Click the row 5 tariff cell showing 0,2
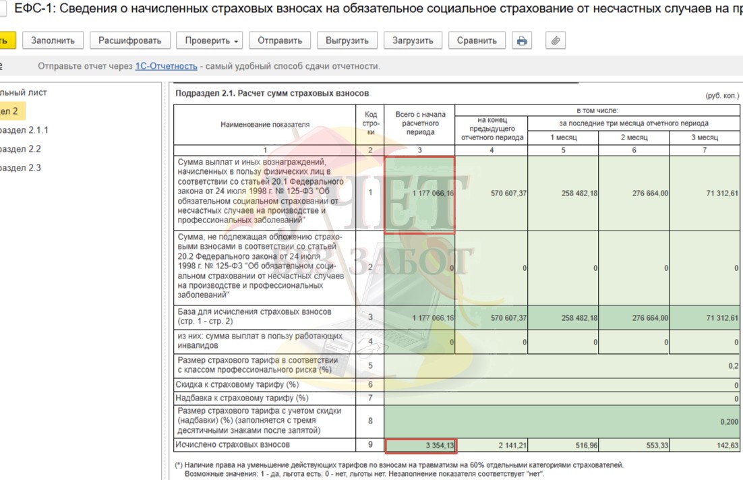Viewport: 743px width, 480px height. 562,366
